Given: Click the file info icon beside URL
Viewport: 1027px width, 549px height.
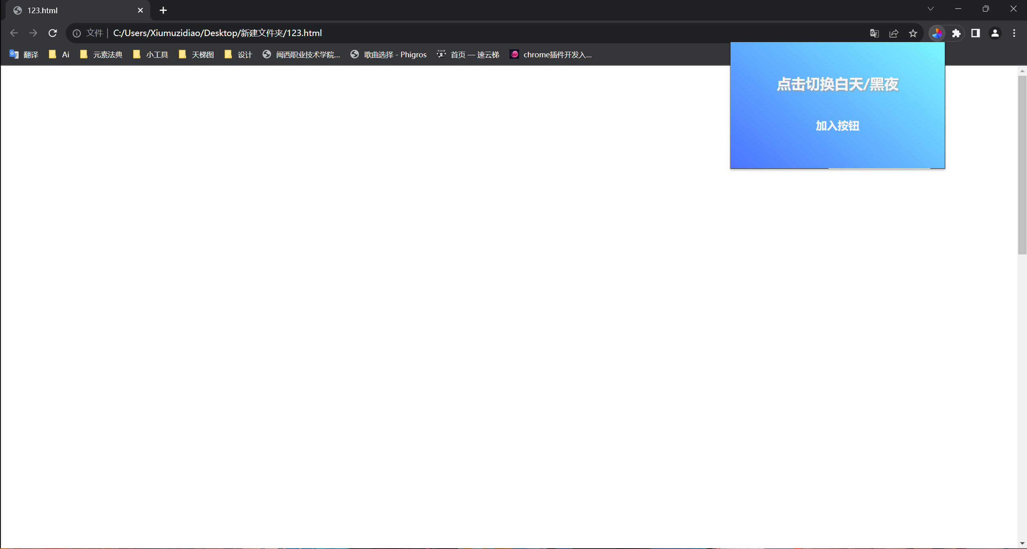Looking at the screenshot, I should tap(77, 33).
